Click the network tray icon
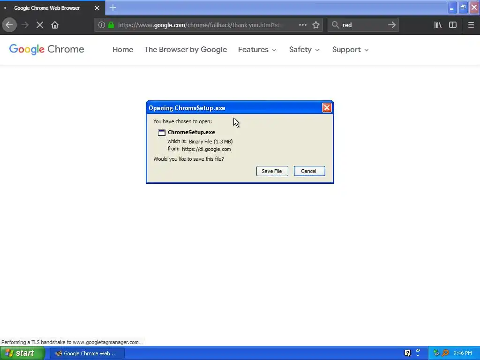This screenshot has width=480, height=360. pyautogui.click(x=436, y=353)
